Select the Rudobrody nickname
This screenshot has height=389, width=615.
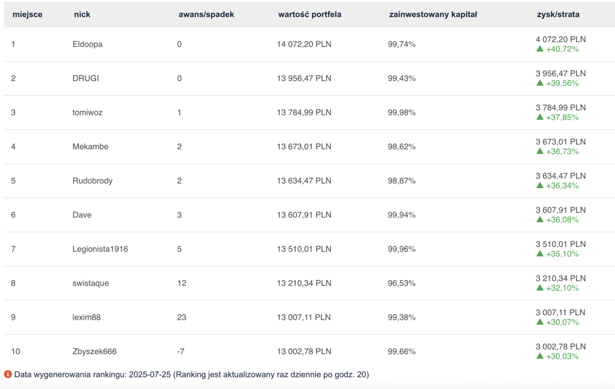coord(93,181)
